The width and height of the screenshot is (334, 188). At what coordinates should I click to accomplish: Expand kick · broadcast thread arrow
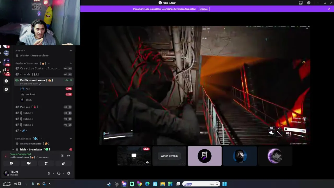(13, 150)
